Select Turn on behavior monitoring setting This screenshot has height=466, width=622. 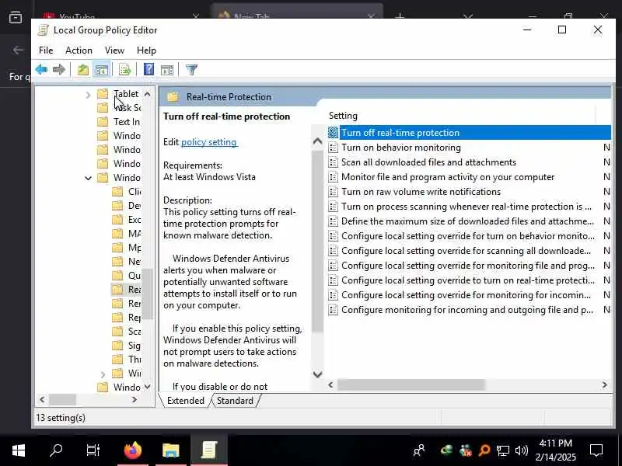pyautogui.click(x=470, y=148)
